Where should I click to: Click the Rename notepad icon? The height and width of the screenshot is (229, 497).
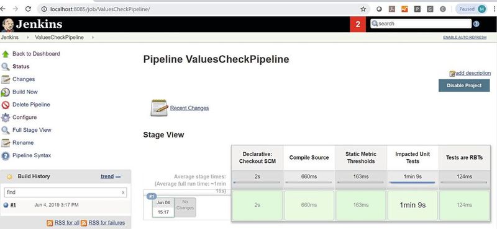(6, 143)
